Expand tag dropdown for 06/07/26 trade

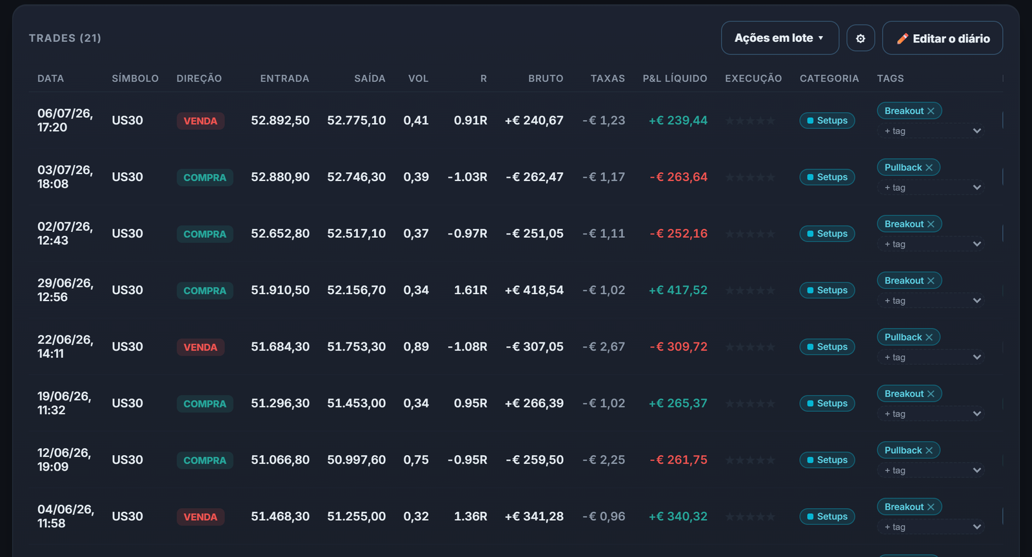point(931,131)
